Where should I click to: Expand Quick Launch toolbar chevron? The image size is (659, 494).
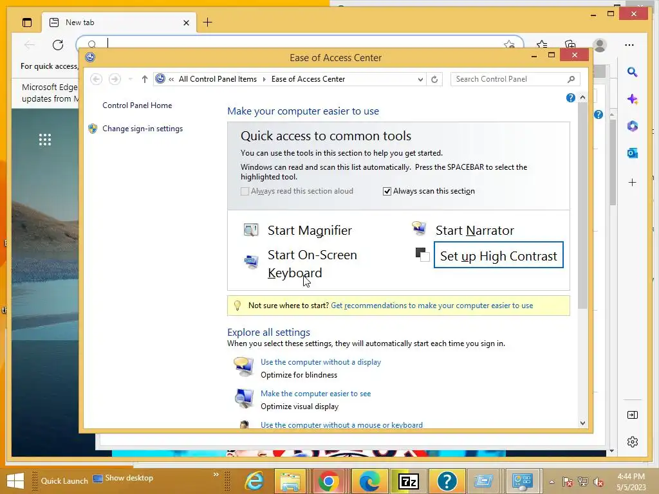pyautogui.click(x=216, y=475)
